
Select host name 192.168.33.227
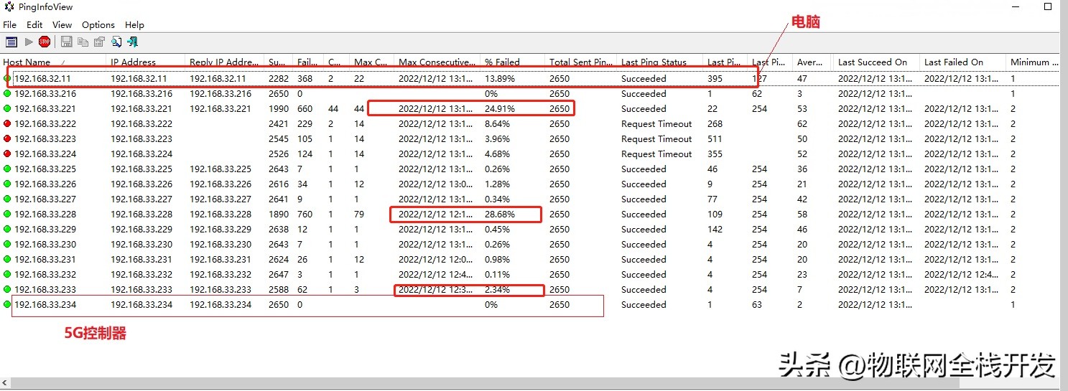[45, 199]
